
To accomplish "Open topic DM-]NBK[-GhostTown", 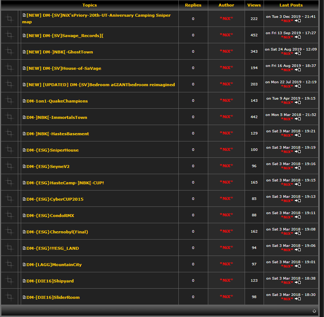I will (60, 52).
